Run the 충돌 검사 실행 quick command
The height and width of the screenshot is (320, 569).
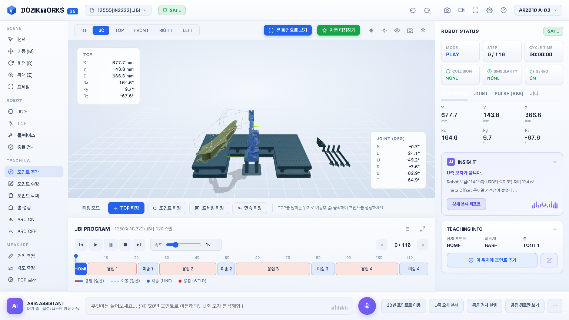[485, 306]
